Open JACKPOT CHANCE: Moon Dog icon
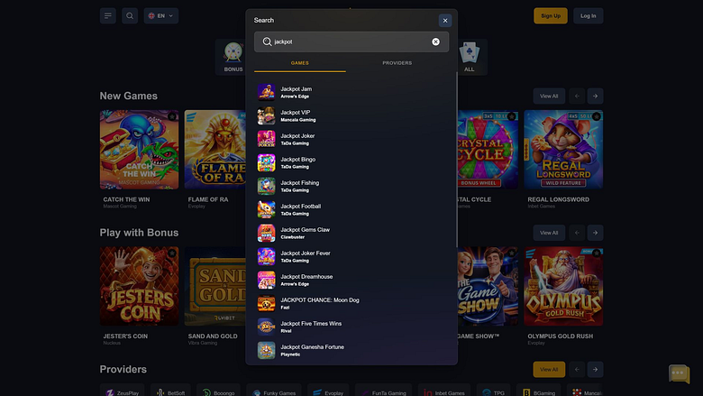This screenshot has height=396, width=703. pyautogui.click(x=266, y=303)
